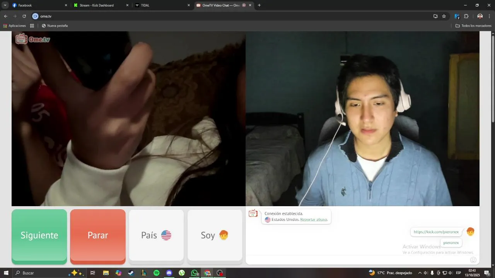The height and width of the screenshot is (278, 495).
Task: Click the Reportar abuso link
Action: coord(314,220)
